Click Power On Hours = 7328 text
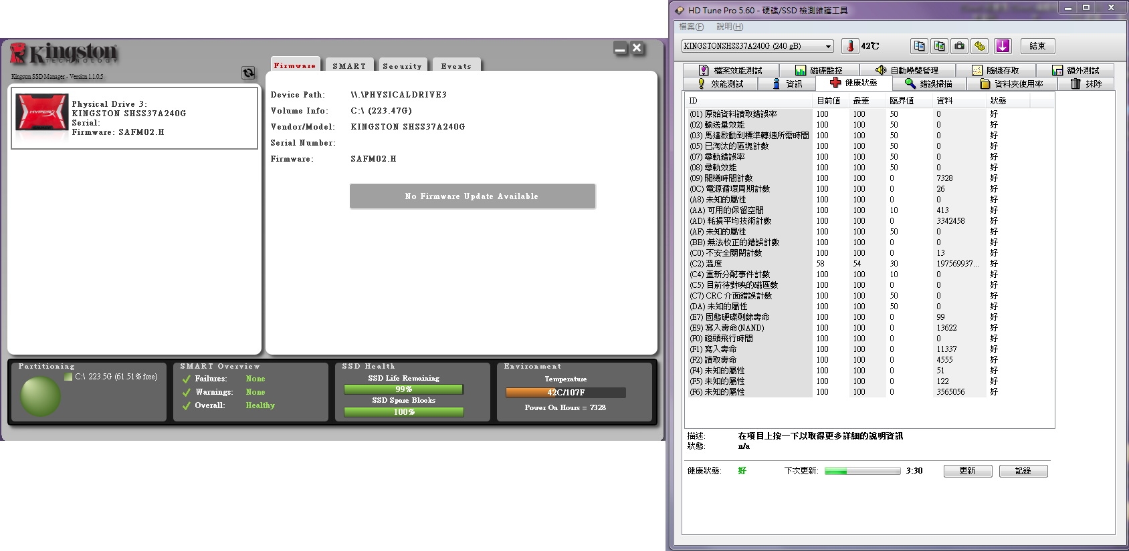Viewport: 1129px width, 551px height. [565, 407]
